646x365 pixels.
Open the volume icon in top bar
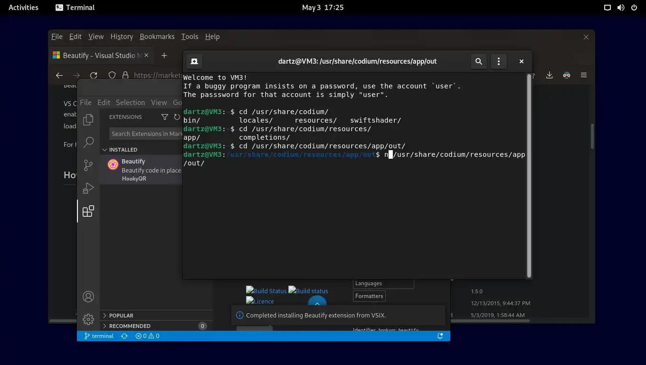[x=621, y=8]
